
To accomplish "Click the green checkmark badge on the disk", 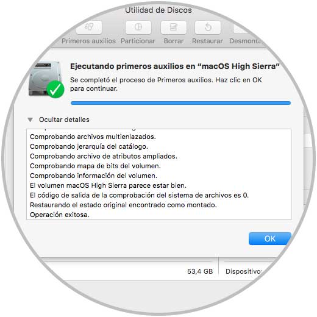I will 55,89.
